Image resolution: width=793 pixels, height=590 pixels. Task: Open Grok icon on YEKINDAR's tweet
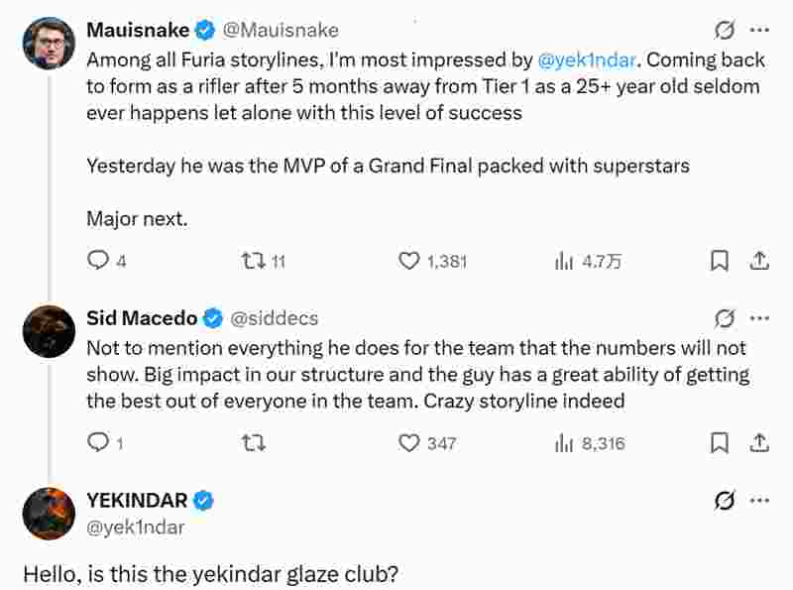[x=725, y=501]
